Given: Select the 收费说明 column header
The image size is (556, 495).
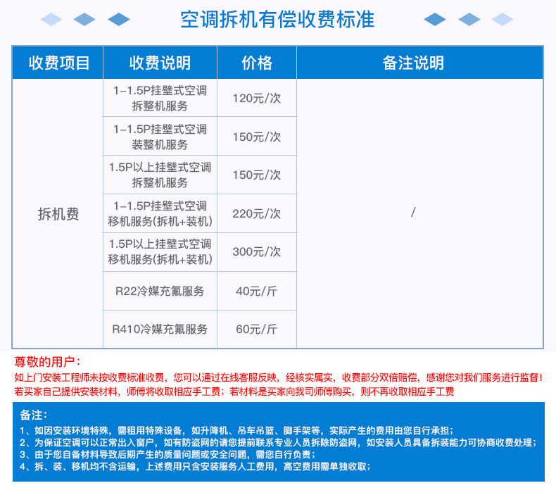Looking at the screenshot, I should [x=160, y=63].
